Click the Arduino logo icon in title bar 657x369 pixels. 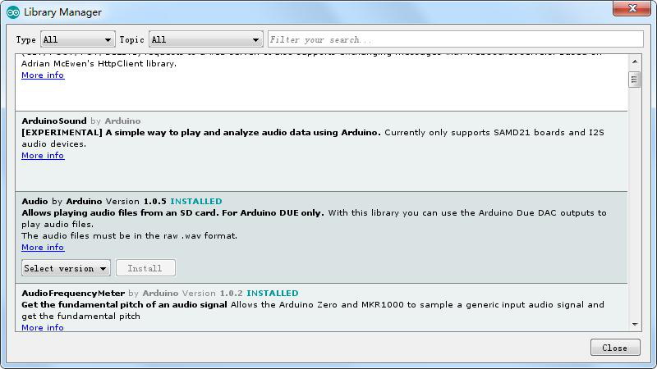point(13,12)
